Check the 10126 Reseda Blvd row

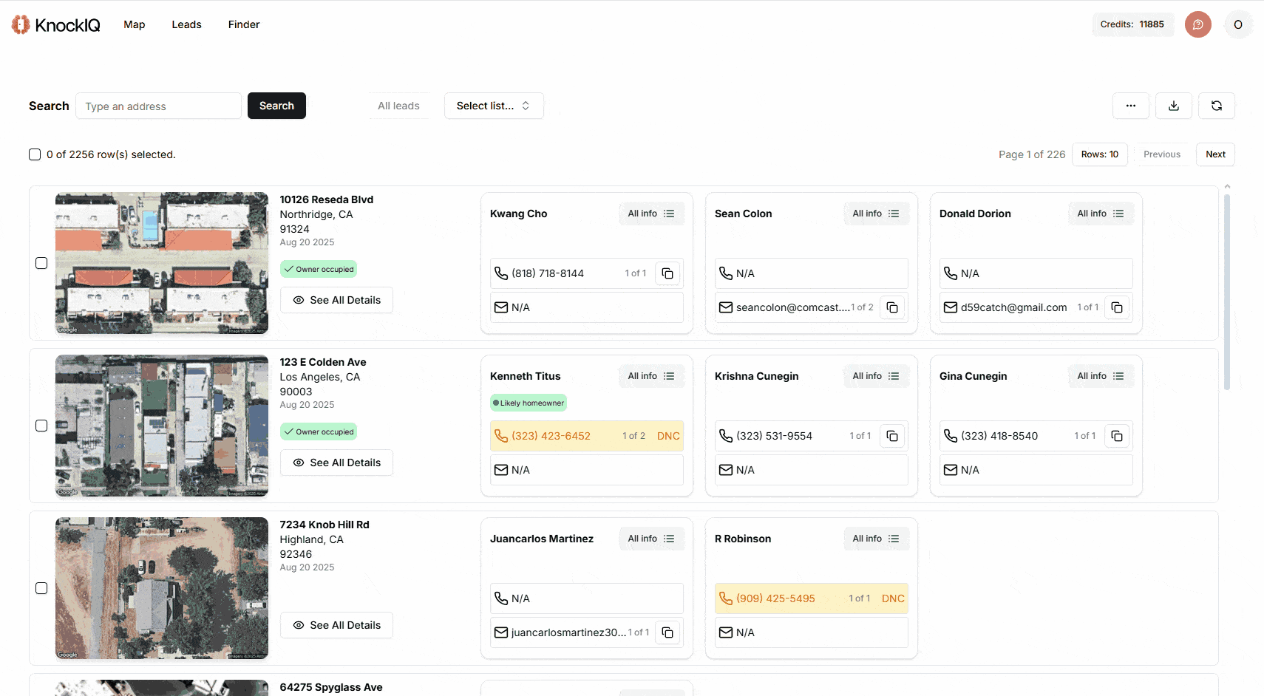41,263
